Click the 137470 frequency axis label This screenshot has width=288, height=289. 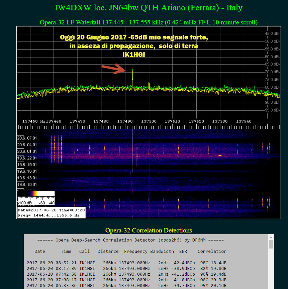click(x=77, y=121)
